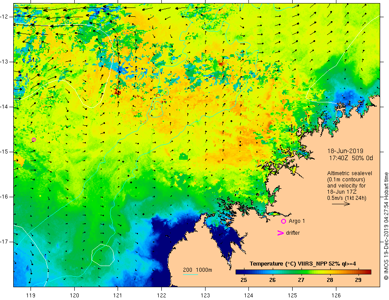Viewport: 389px width, 300px height.
Task: Click the magenta Argo float circle on the map
Action: coord(34,139)
